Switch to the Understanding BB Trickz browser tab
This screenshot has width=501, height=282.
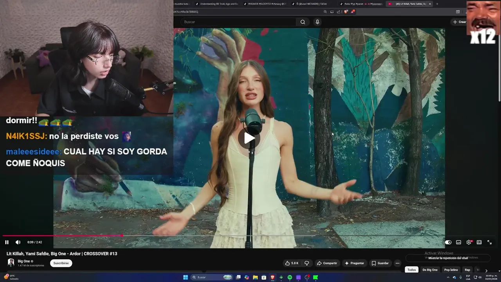pyautogui.click(x=216, y=4)
